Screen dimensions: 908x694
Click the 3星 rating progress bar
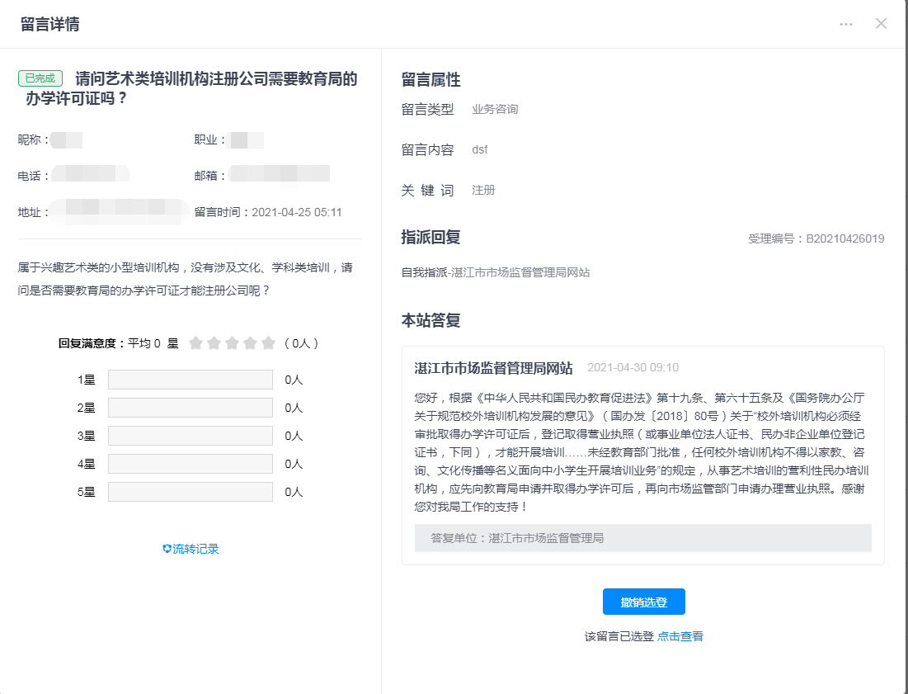coord(190,436)
